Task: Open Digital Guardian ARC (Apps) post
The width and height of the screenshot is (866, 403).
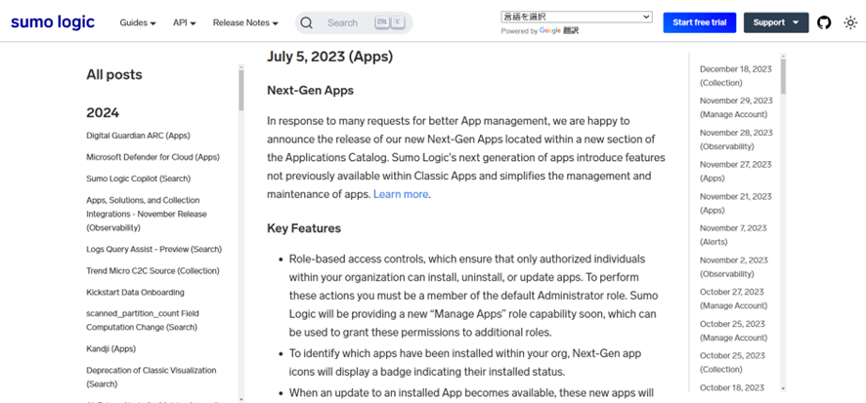Action: click(138, 136)
